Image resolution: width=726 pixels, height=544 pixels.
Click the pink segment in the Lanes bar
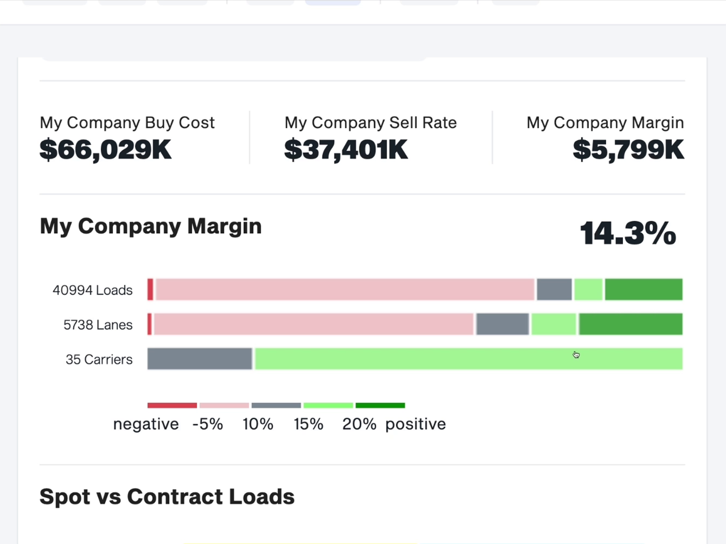coord(313,324)
